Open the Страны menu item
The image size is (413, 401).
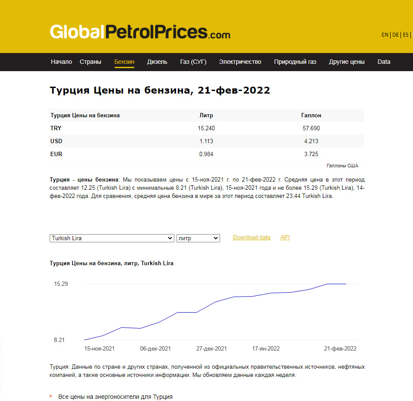(x=90, y=62)
